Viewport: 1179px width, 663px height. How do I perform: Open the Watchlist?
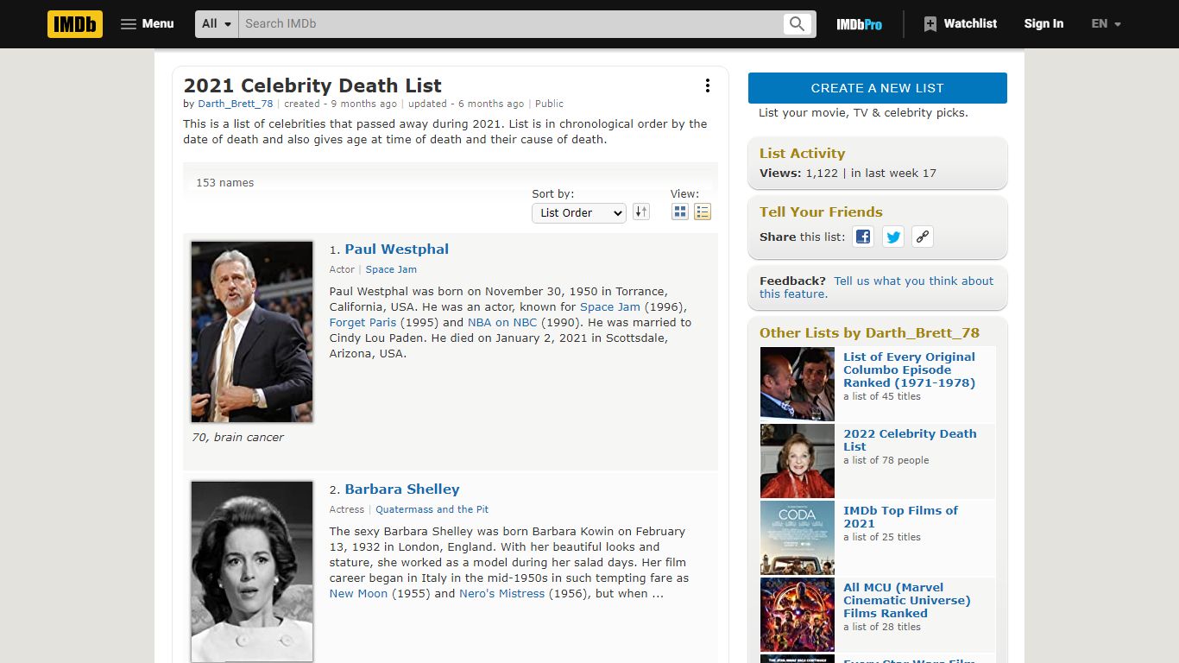coord(960,24)
